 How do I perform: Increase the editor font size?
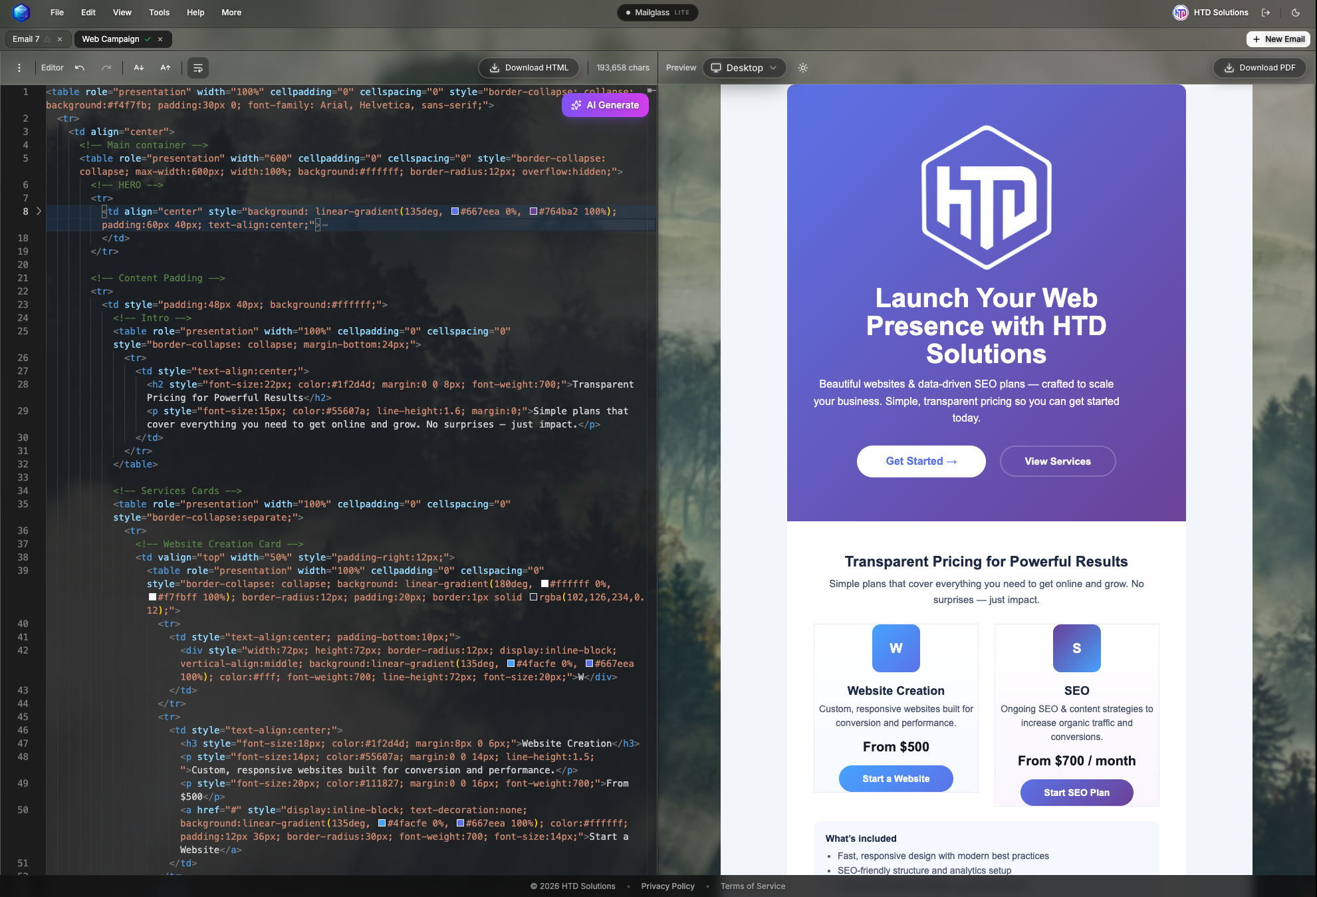[165, 67]
